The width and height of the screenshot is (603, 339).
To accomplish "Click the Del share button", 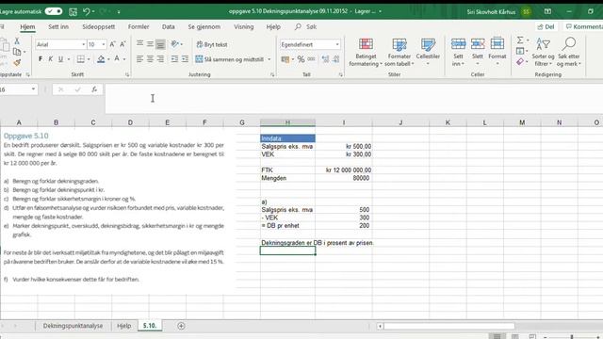I will click(546, 26).
